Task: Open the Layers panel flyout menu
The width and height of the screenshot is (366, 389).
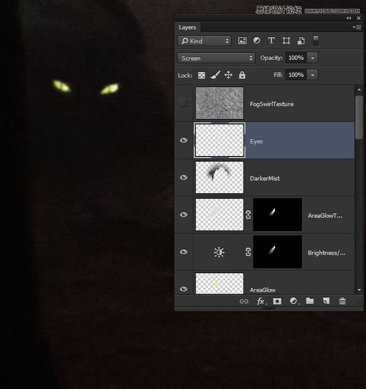Action: (x=357, y=27)
